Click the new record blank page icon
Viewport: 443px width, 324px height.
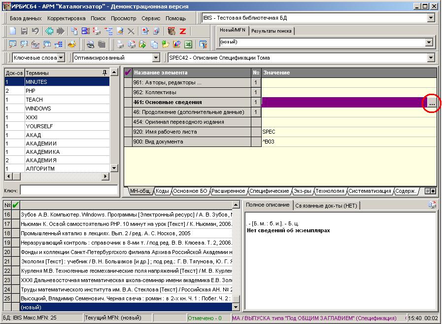pyautogui.click(x=13, y=31)
